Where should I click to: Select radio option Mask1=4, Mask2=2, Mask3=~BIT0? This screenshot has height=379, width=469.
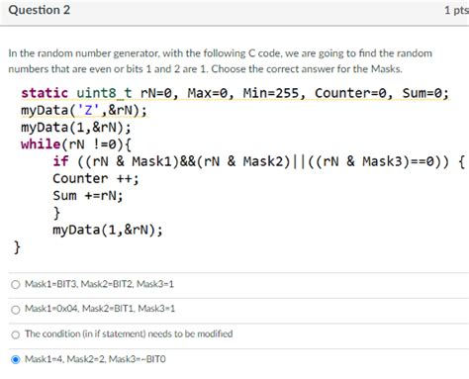pos(16,359)
